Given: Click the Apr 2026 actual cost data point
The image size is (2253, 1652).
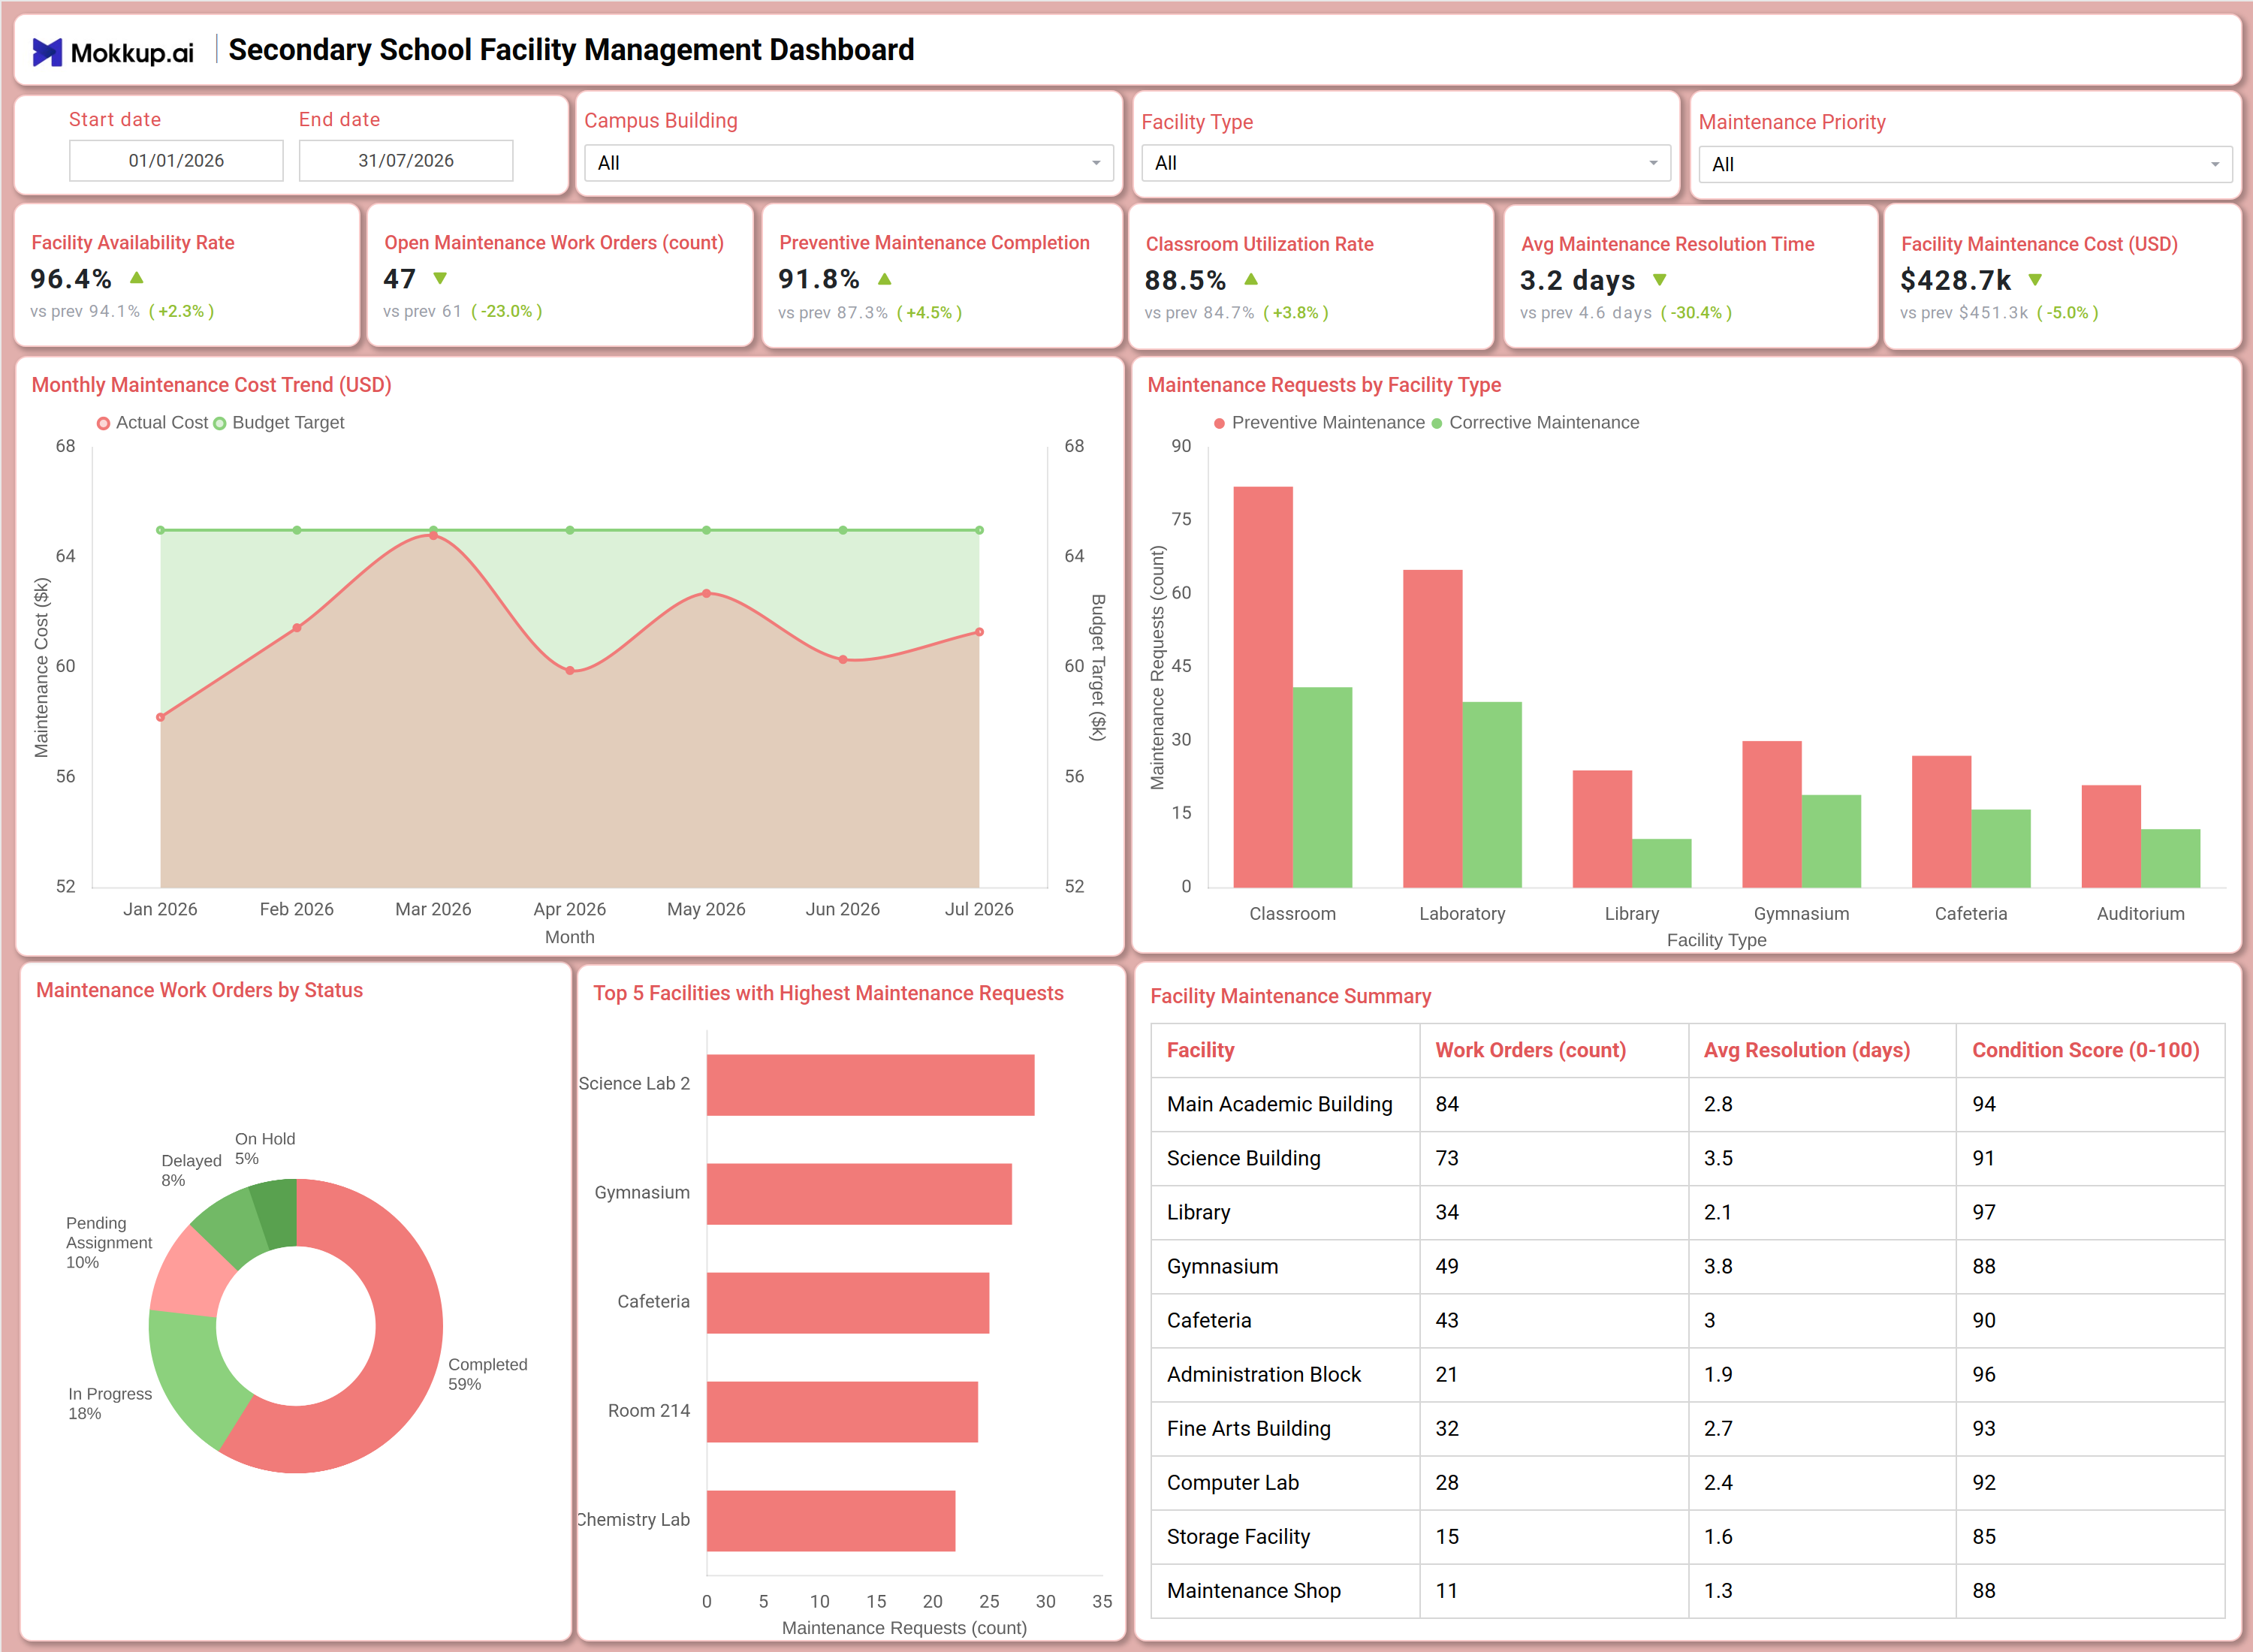Looking at the screenshot, I should [570, 670].
